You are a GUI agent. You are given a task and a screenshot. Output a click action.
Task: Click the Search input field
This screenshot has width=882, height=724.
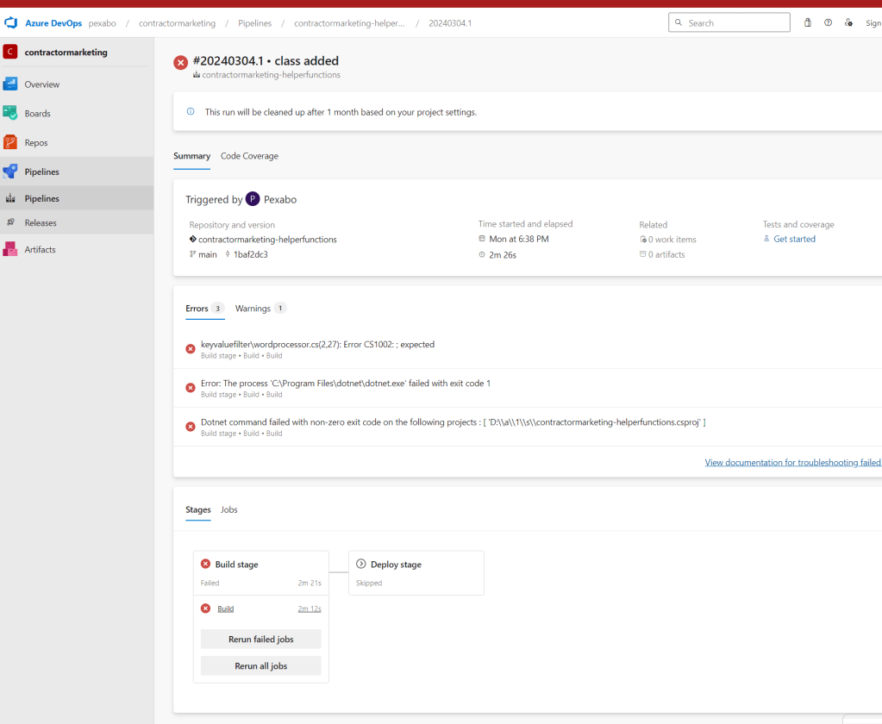(729, 23)
